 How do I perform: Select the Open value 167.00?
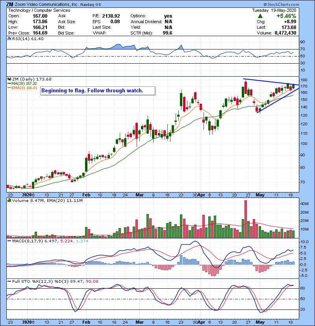point(40,16)
